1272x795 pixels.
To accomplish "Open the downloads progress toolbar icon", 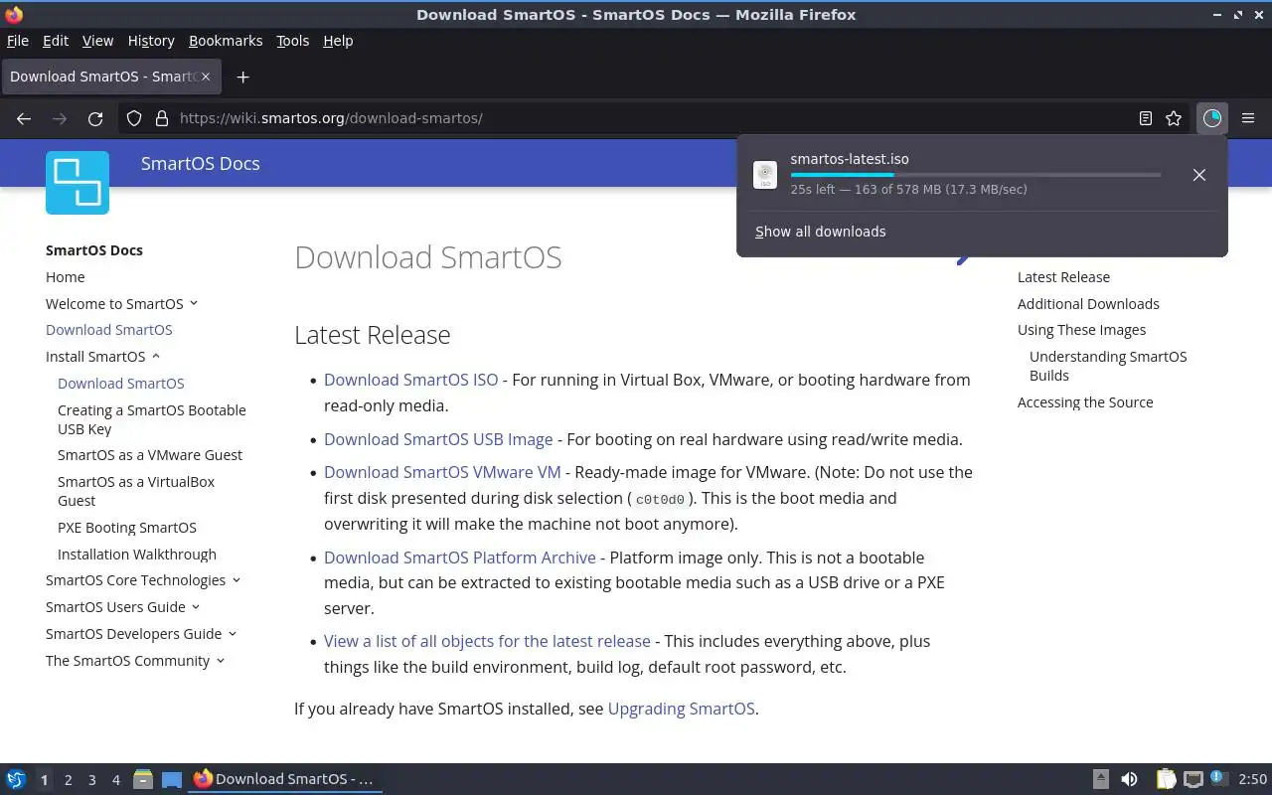I will (1212, 118).
